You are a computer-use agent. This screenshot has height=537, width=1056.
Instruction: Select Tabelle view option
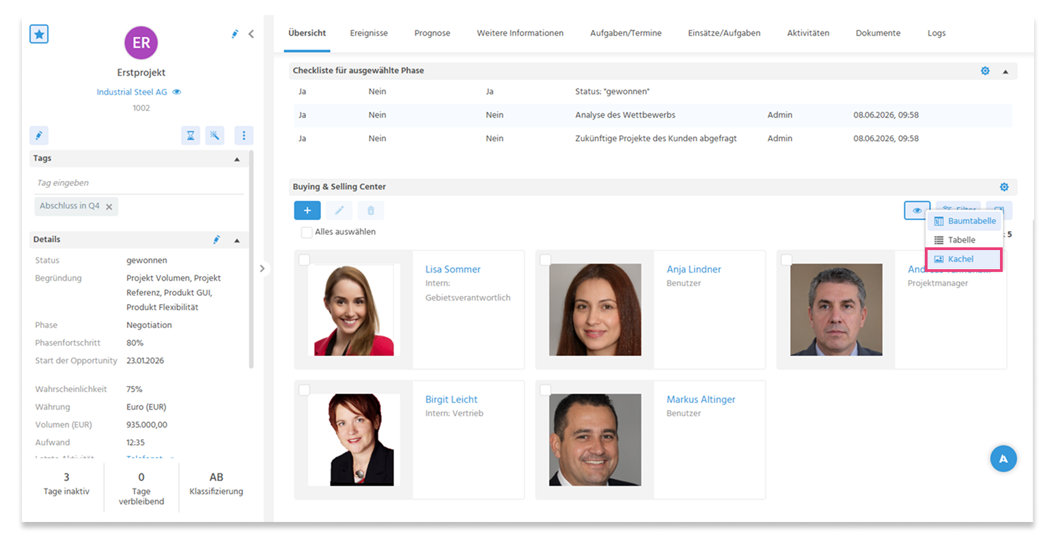[x=964, y=240]
